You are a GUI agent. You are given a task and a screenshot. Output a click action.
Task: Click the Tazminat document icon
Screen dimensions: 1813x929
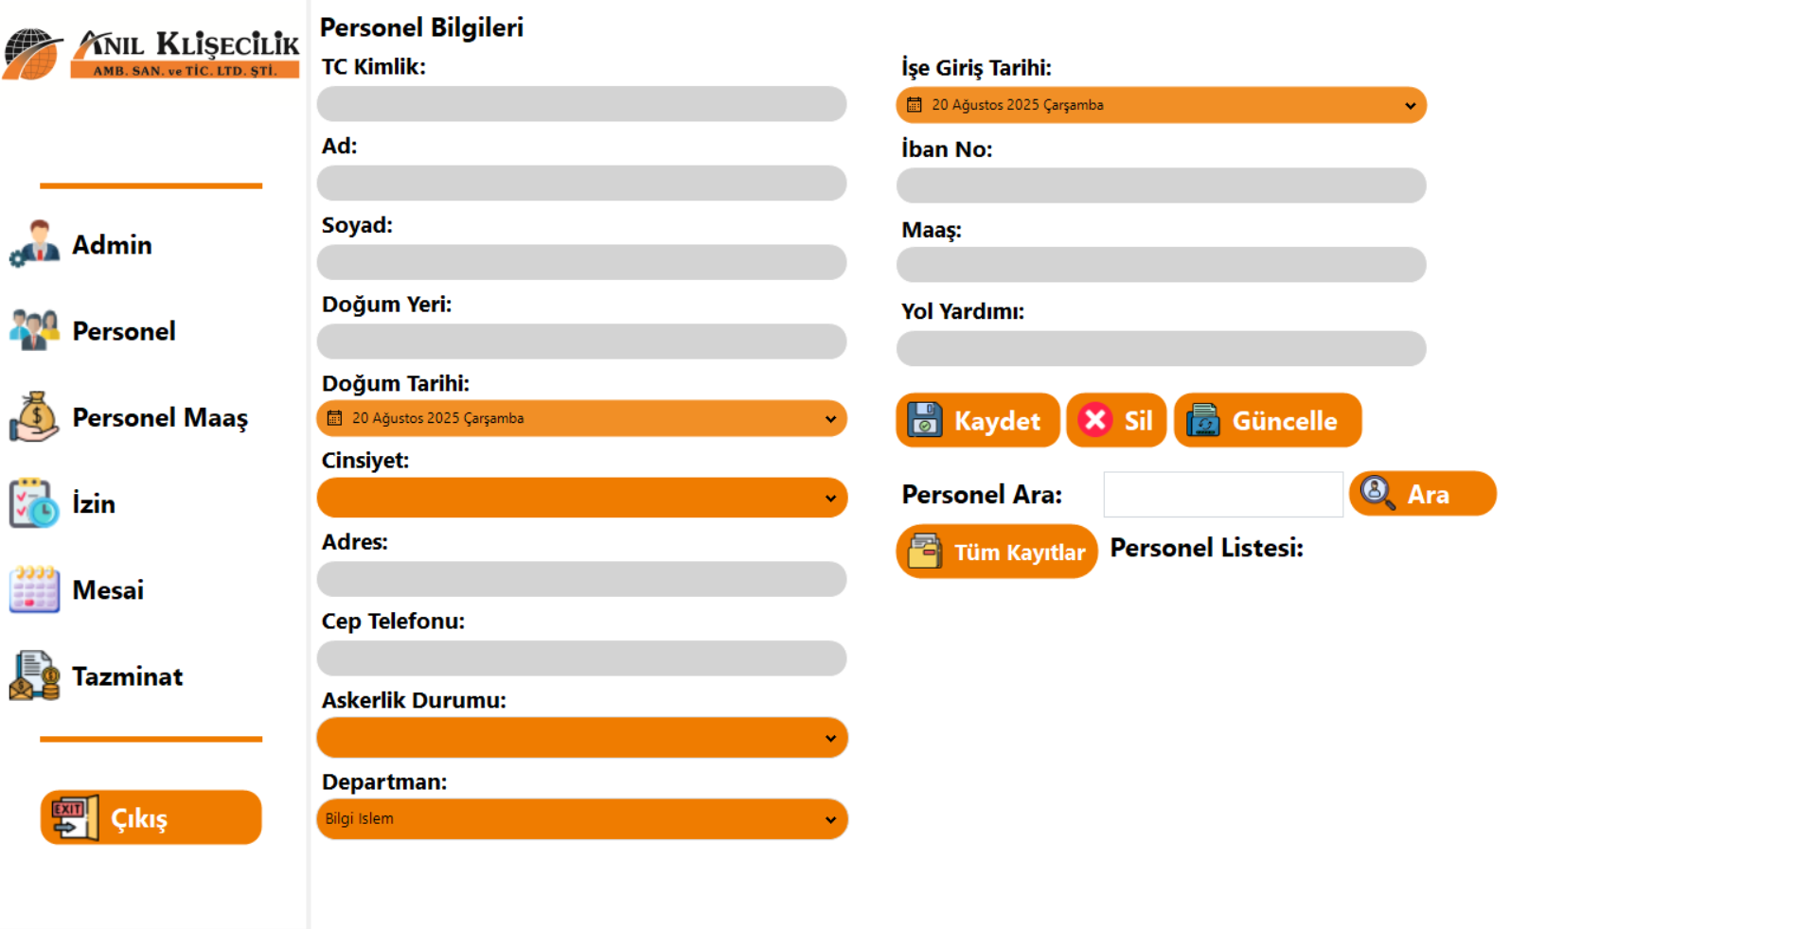coord(34,675)
